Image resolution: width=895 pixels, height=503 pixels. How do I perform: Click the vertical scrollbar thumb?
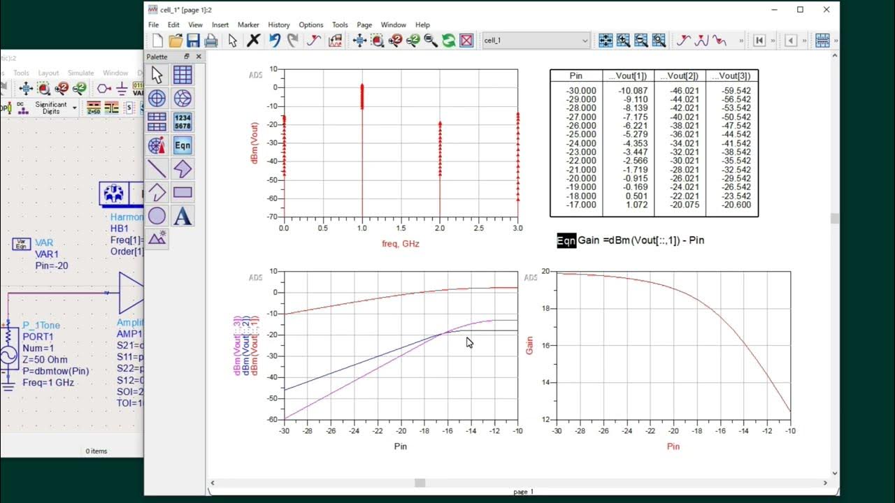point(834,219)
